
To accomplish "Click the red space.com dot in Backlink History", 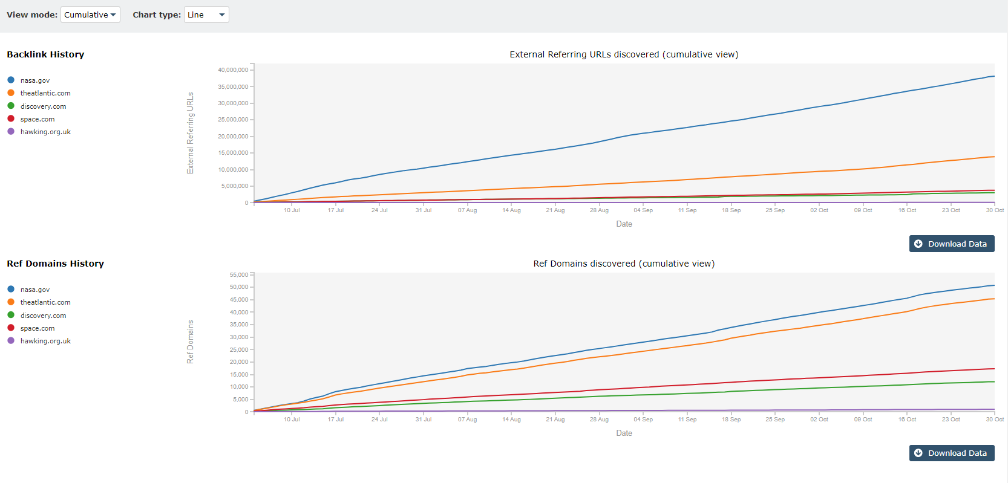I will [11, 118].
